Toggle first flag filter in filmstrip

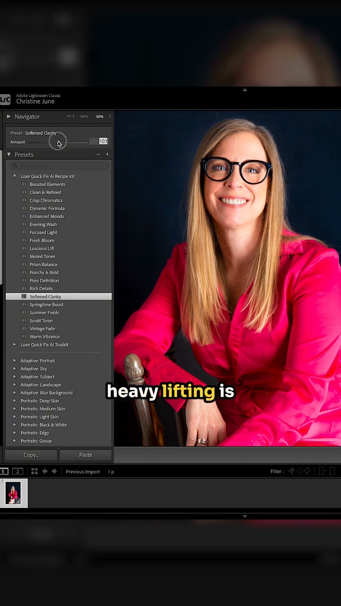(x=292, y=471)
